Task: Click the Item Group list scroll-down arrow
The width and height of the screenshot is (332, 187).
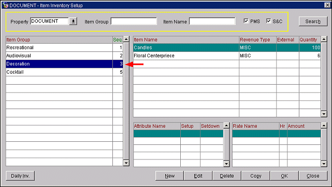Action: (126, 163)
